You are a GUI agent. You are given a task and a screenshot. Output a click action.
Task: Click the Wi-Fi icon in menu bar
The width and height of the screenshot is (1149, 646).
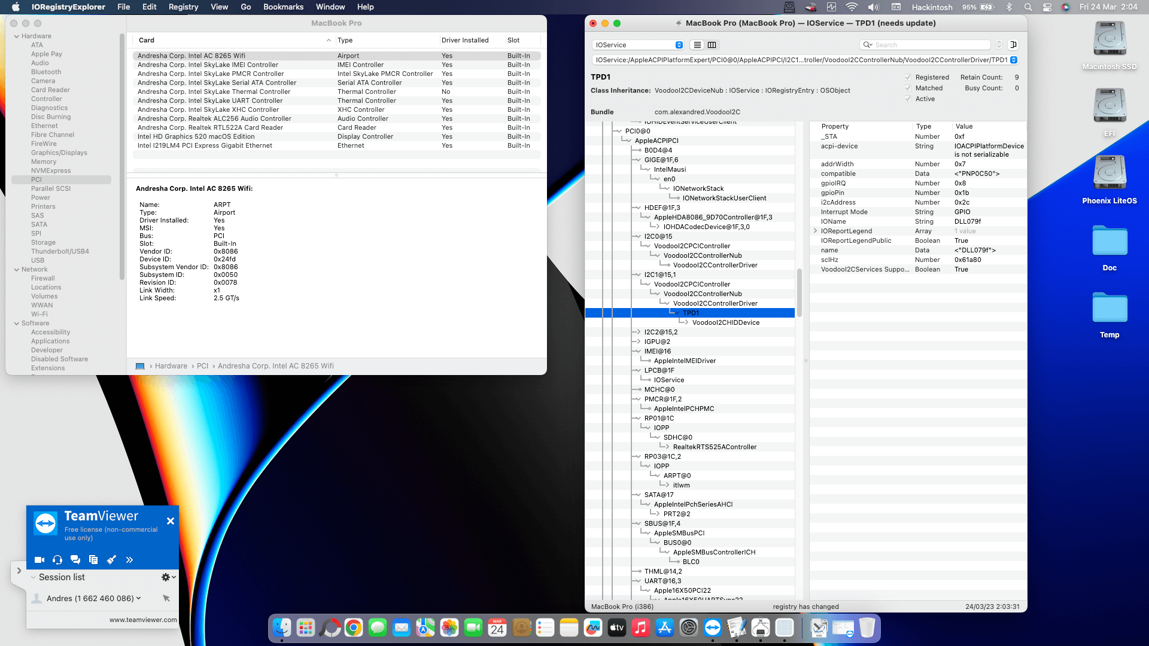pyautogui.click(x=851, y=7)
